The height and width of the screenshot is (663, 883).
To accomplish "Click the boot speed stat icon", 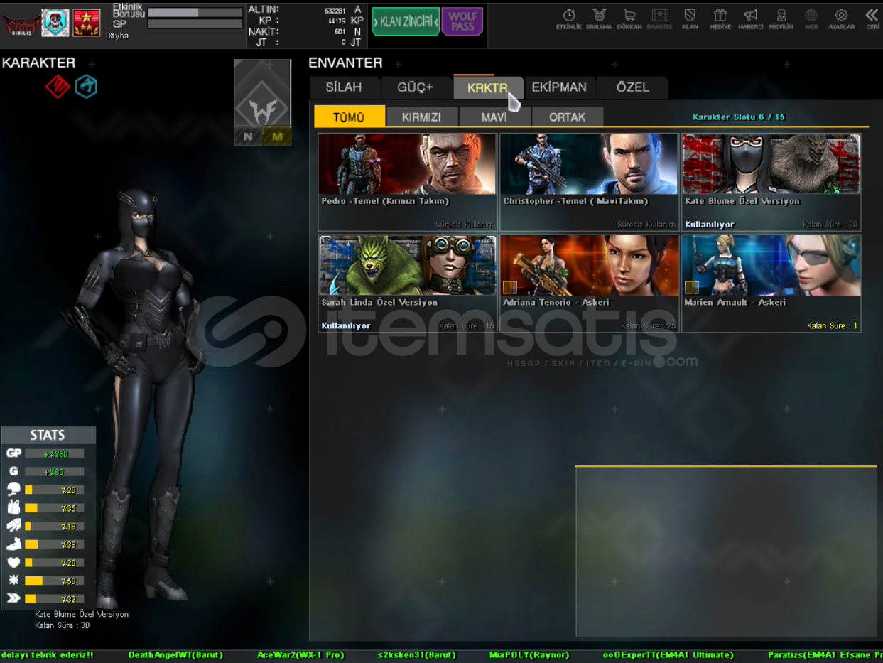I will pyautogui.click(x=13, y=544).
